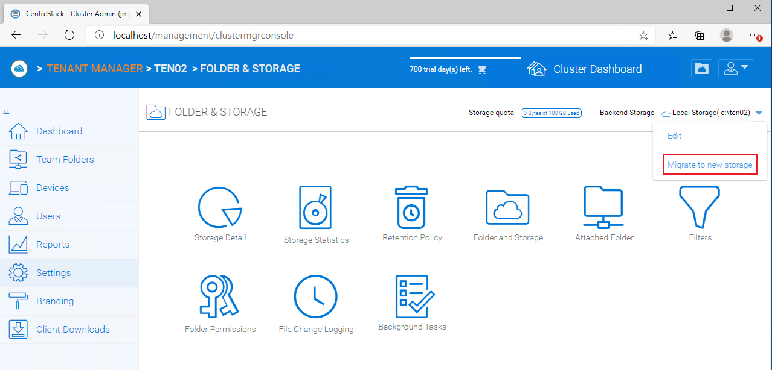Open the Branding sidebar item

coord(69,301)
